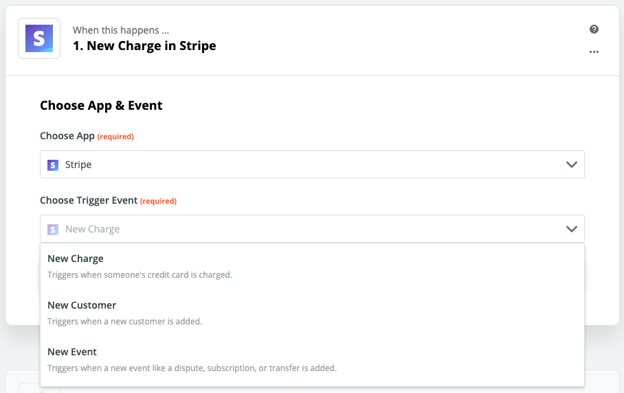Open the three-dot more options menu

click(x=594, y=52)
